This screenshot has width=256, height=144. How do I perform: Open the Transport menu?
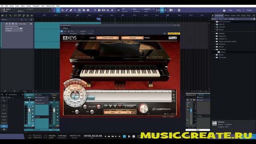click(36, 6)
